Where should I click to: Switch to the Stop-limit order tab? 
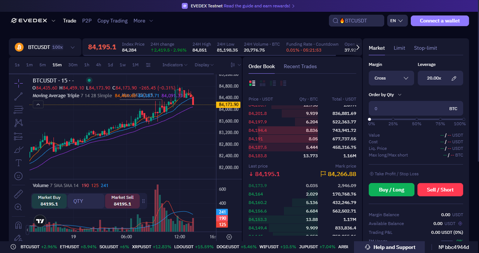tap(425, 48)
